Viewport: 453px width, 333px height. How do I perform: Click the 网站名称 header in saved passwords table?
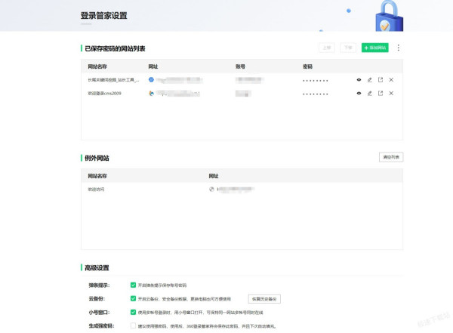(97, 66)
